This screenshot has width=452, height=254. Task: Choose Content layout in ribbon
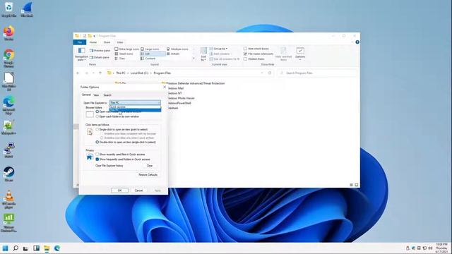tap(148, 59)
